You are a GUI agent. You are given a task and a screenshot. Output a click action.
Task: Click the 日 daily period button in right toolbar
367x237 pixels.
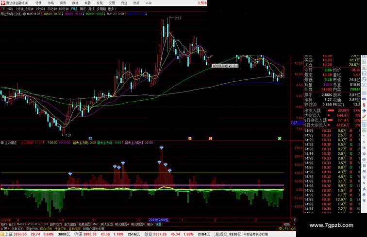[x=364, y=165]
